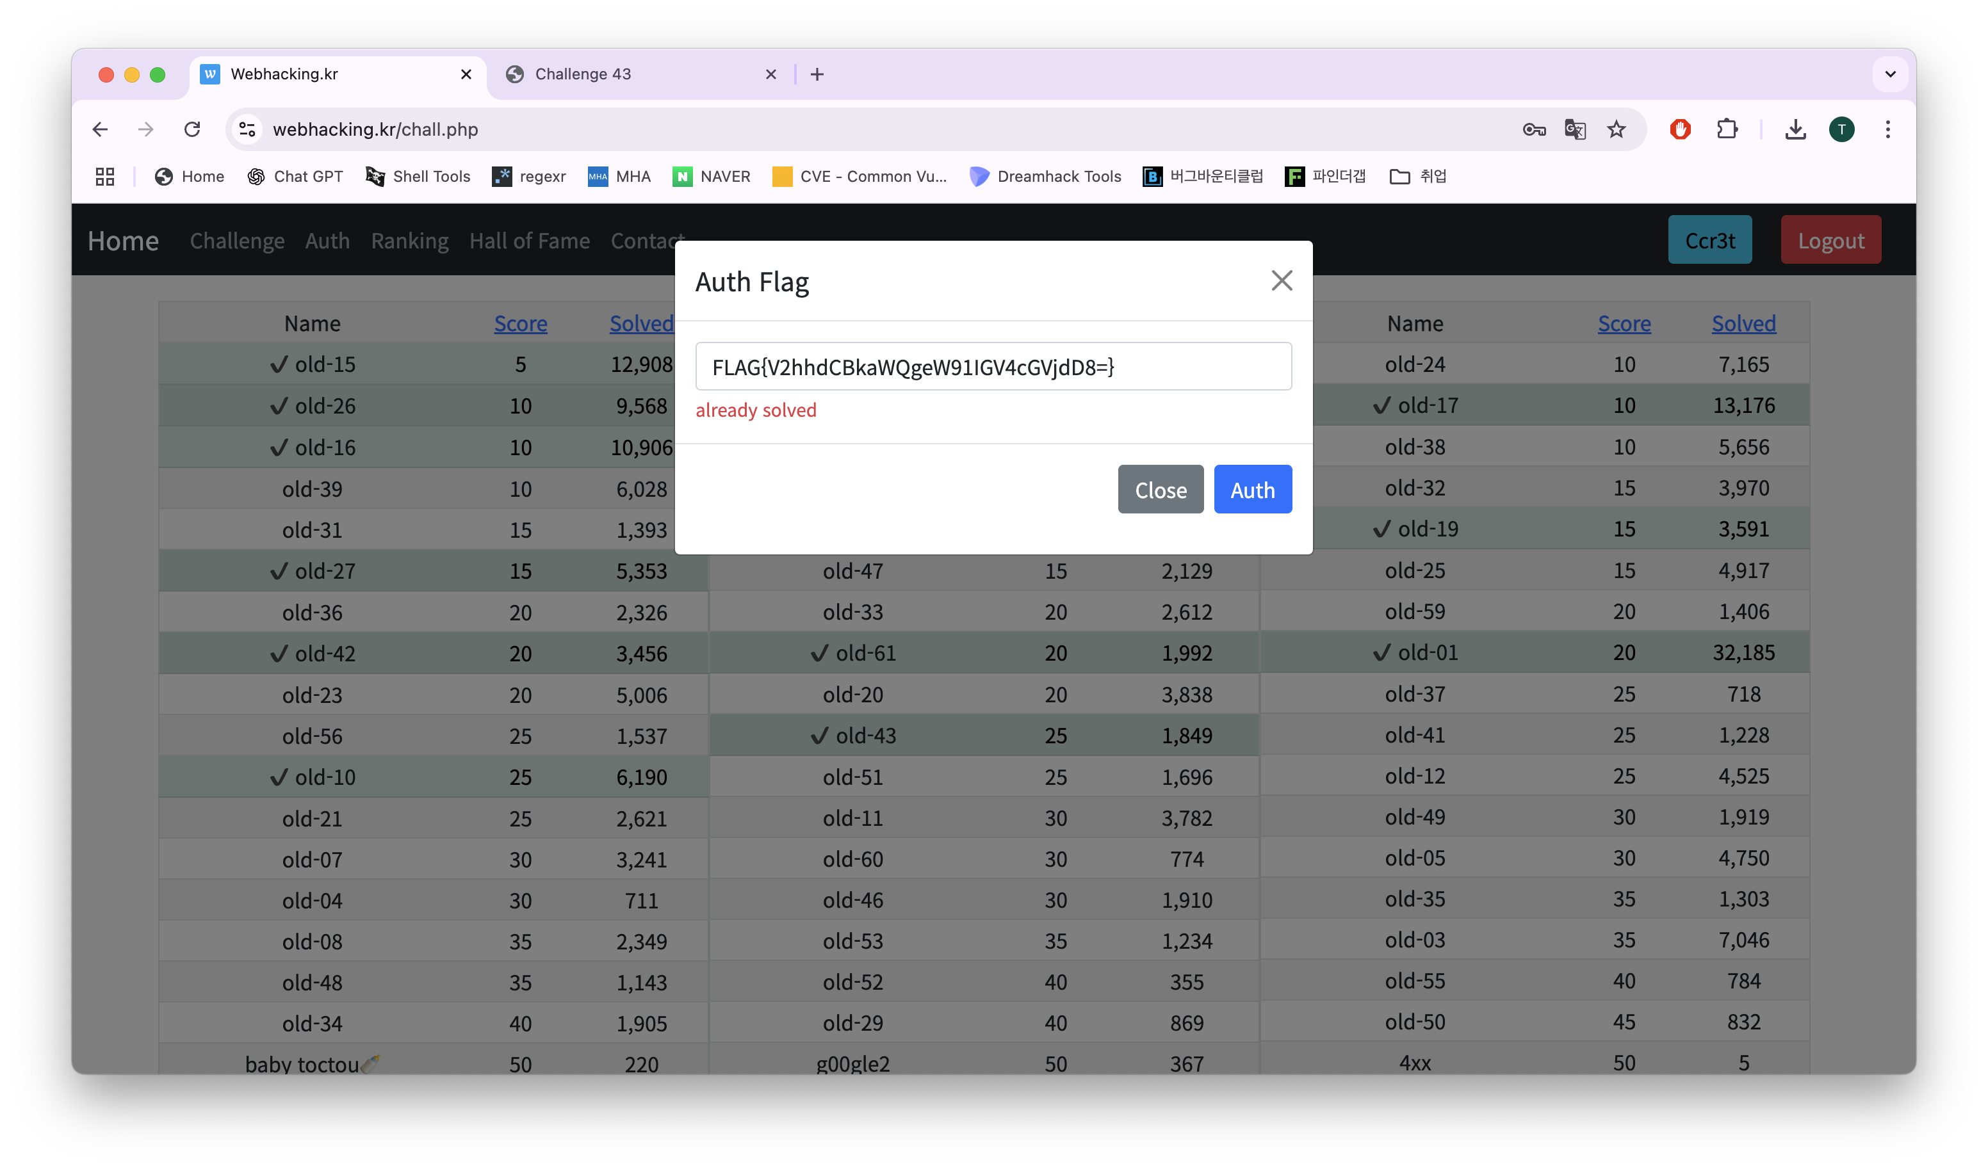Bookmark page with the star icon

[1617, 129]
